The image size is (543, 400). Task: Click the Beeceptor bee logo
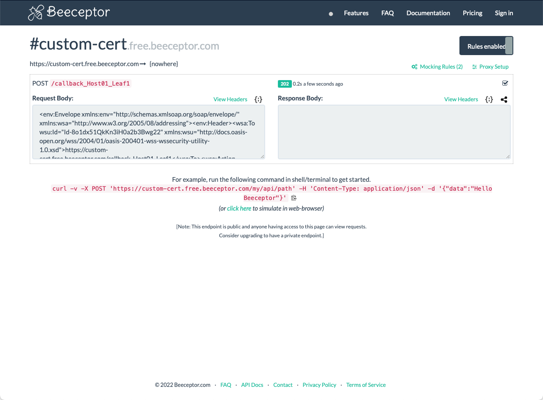36,13
